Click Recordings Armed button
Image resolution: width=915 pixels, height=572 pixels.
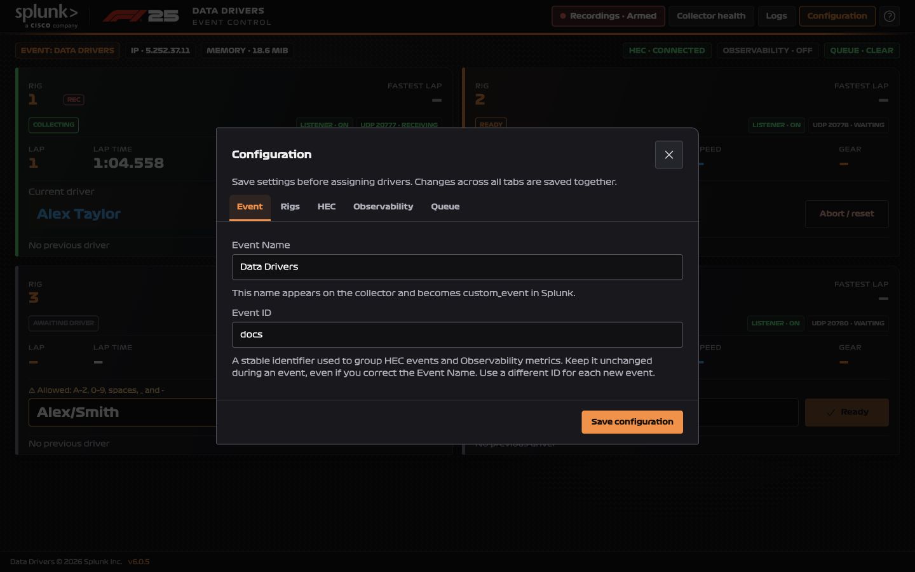pyautogui.click(x=608, y=16)
